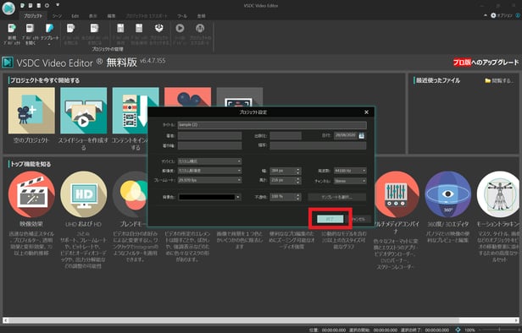This screenshot has height=333, width=522.
Task: Click the description field at the right end of the copyright row
Action: click(x=318, y=145)
